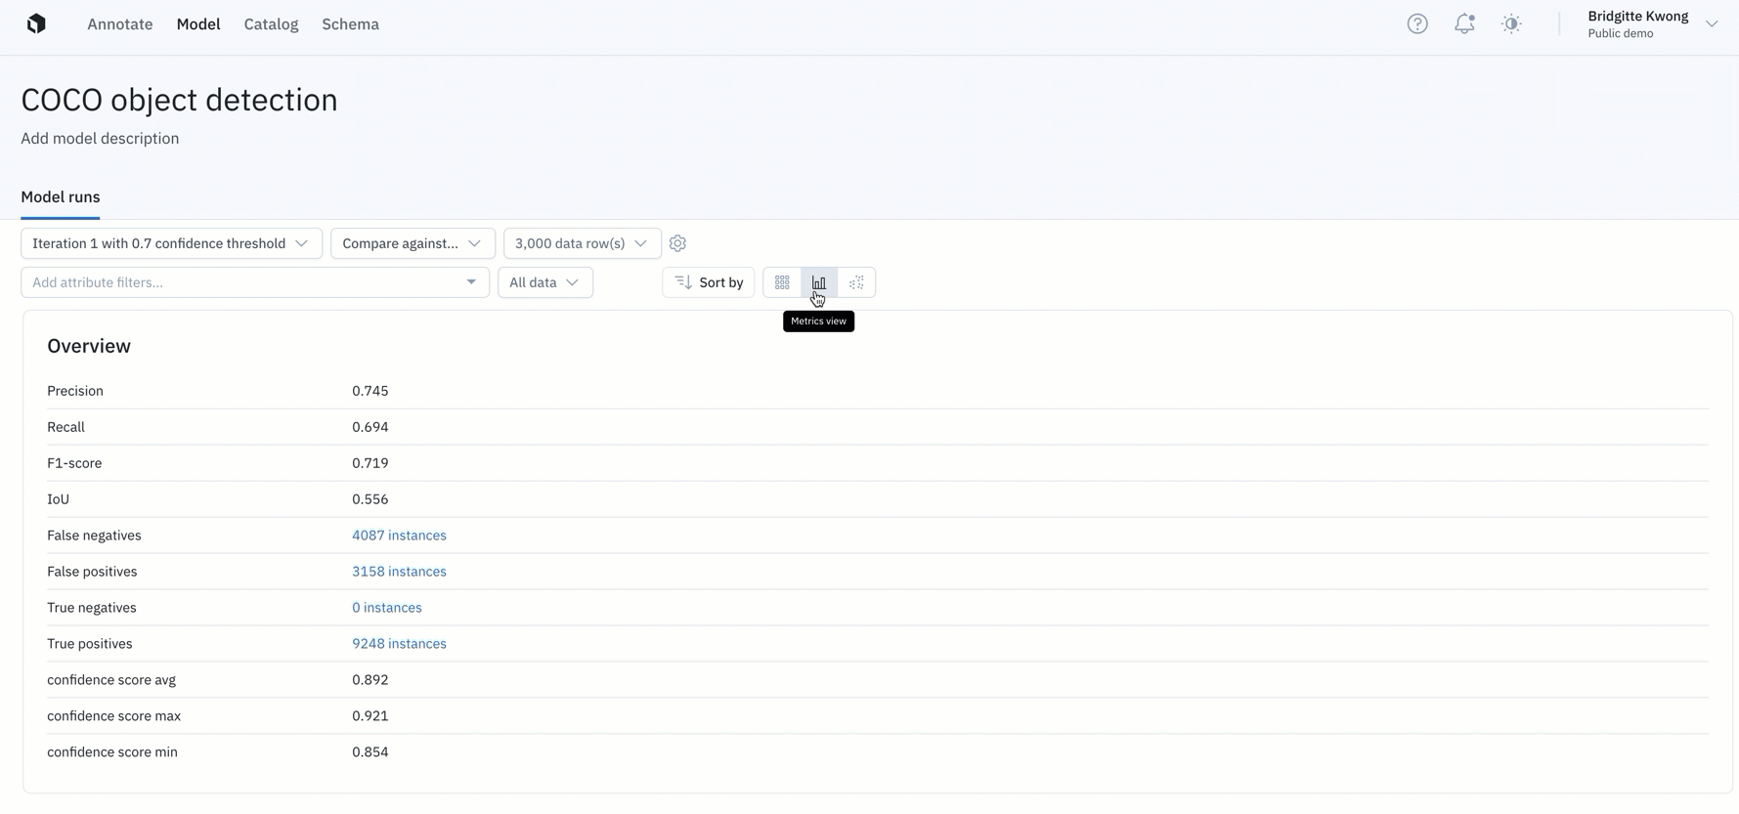
Task: Expand the All data dropdown
Action: [545, 282]
